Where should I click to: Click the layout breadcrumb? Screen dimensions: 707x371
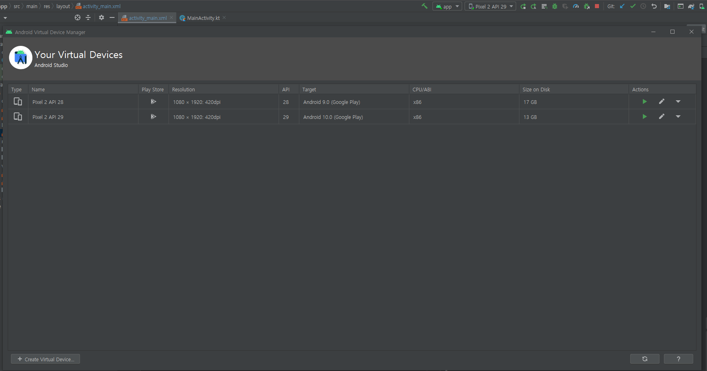pyautogui.click(x=63, y=6)
